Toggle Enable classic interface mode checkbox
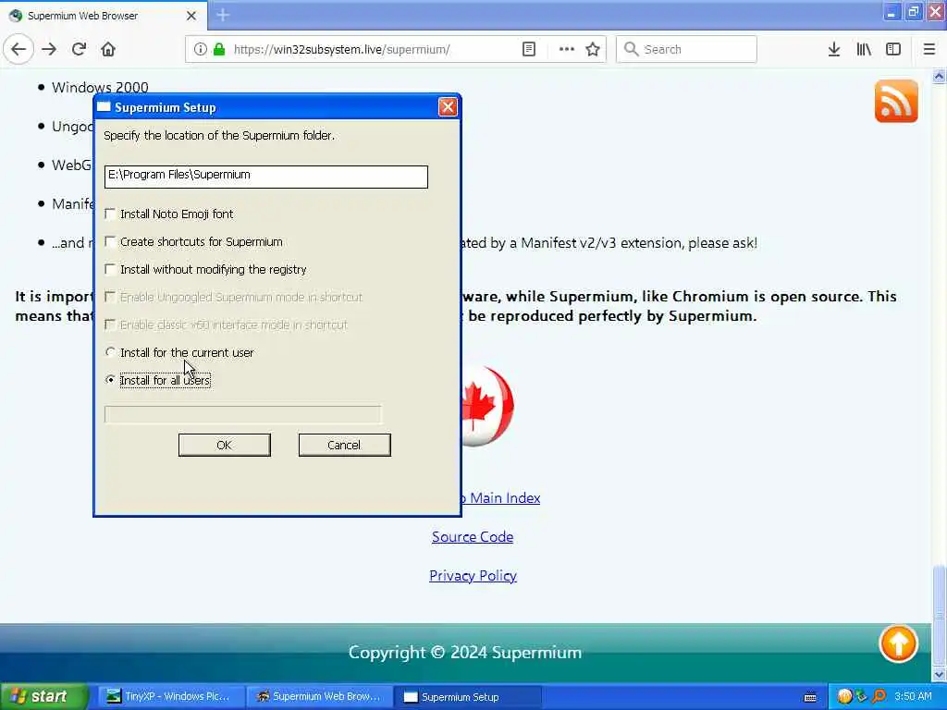 click(x=110, y=324)
